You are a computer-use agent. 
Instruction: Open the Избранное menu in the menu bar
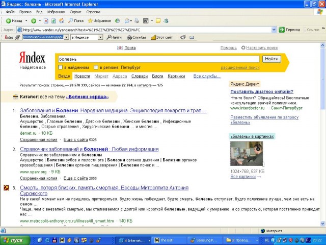[x=56, y=12]
